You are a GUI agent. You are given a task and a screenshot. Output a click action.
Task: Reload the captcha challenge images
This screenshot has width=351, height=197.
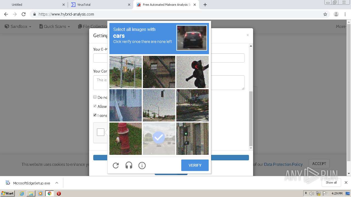(116, 165)
